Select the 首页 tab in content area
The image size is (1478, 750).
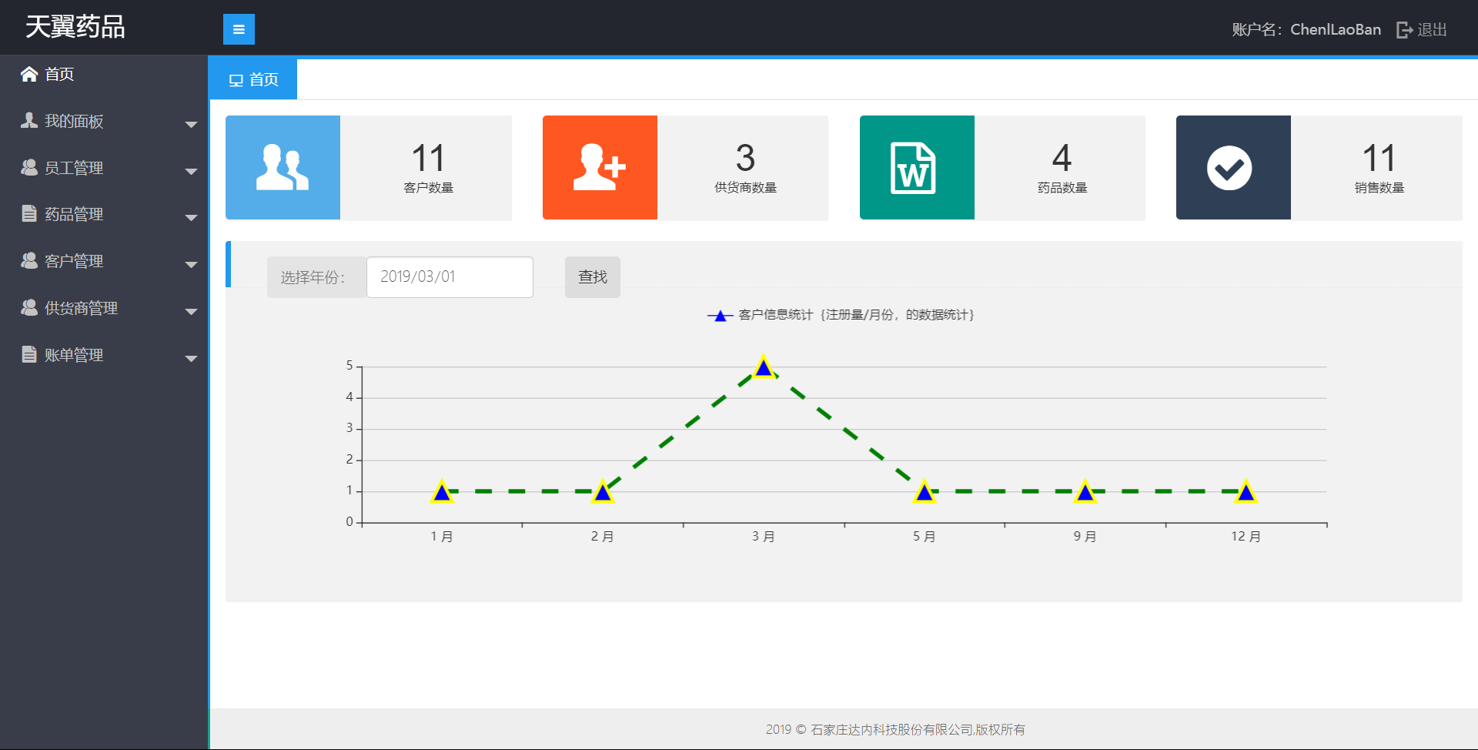click(253, 79)
